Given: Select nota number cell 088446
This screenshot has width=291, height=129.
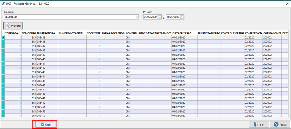Looking at the screenshot, I should point(47,85).
